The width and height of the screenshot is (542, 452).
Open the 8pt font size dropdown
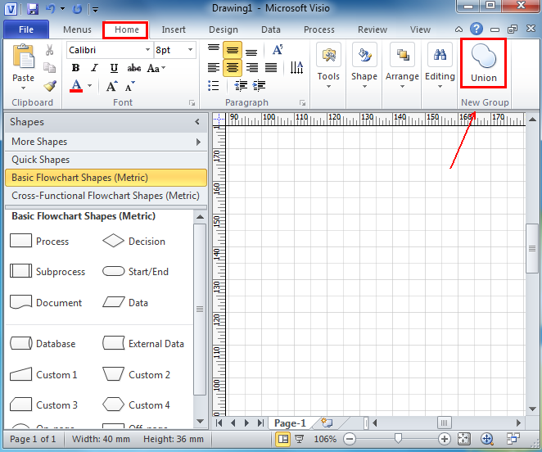(x=191, y=50)
